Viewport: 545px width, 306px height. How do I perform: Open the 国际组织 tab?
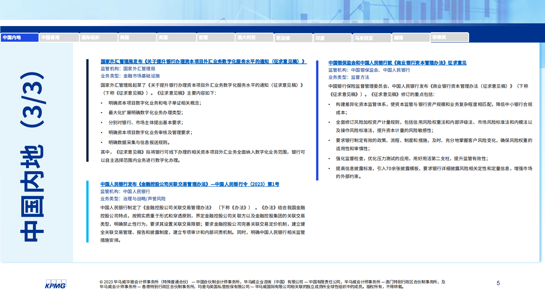(x=99, y=37)
